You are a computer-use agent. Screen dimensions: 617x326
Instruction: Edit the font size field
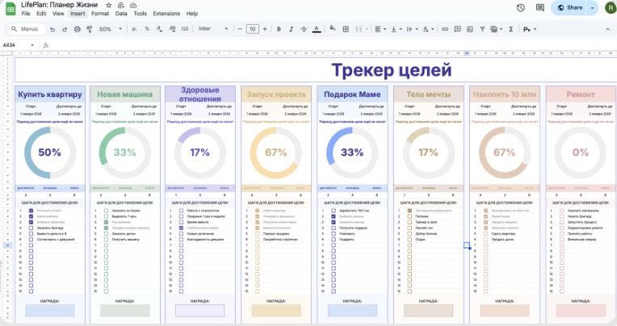point(252,29)
